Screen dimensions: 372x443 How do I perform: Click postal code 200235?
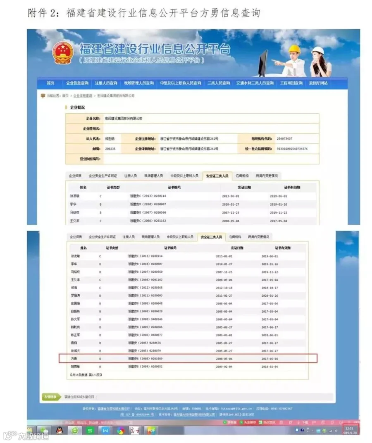pyautogui.click(x=110, y=149)
